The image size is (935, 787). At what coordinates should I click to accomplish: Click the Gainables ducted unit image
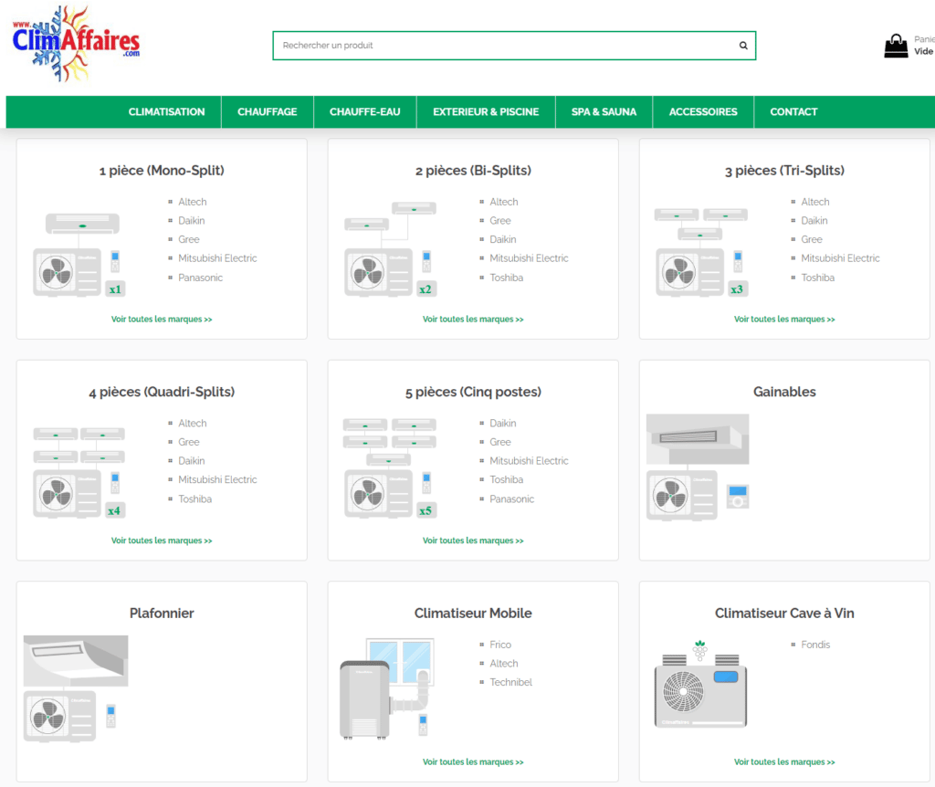(x=698, y=467)
